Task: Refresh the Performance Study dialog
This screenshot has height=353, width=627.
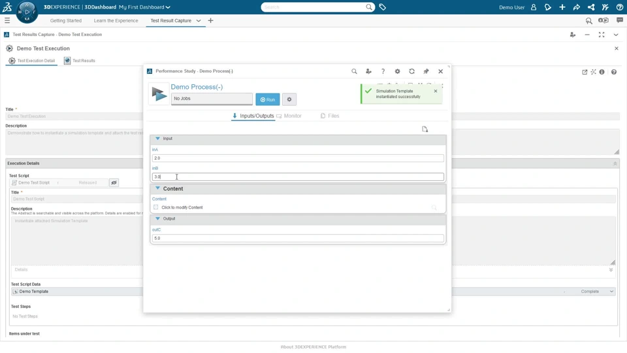Action: (x=411, y=71)
